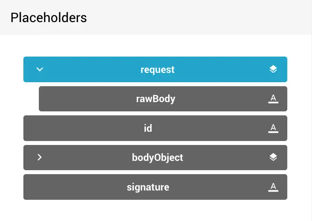Click space between bodyObject chevron and label
312x221 pixels.
(84, 157)
